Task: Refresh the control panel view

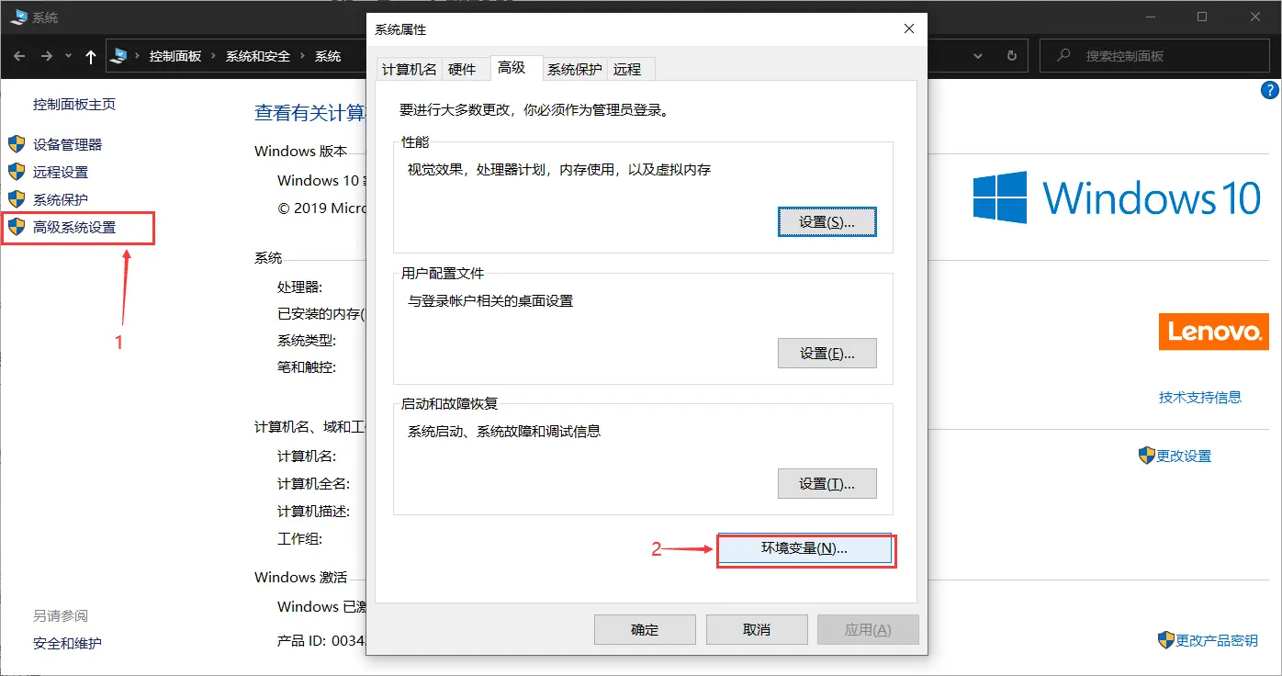Action: 1012,56
